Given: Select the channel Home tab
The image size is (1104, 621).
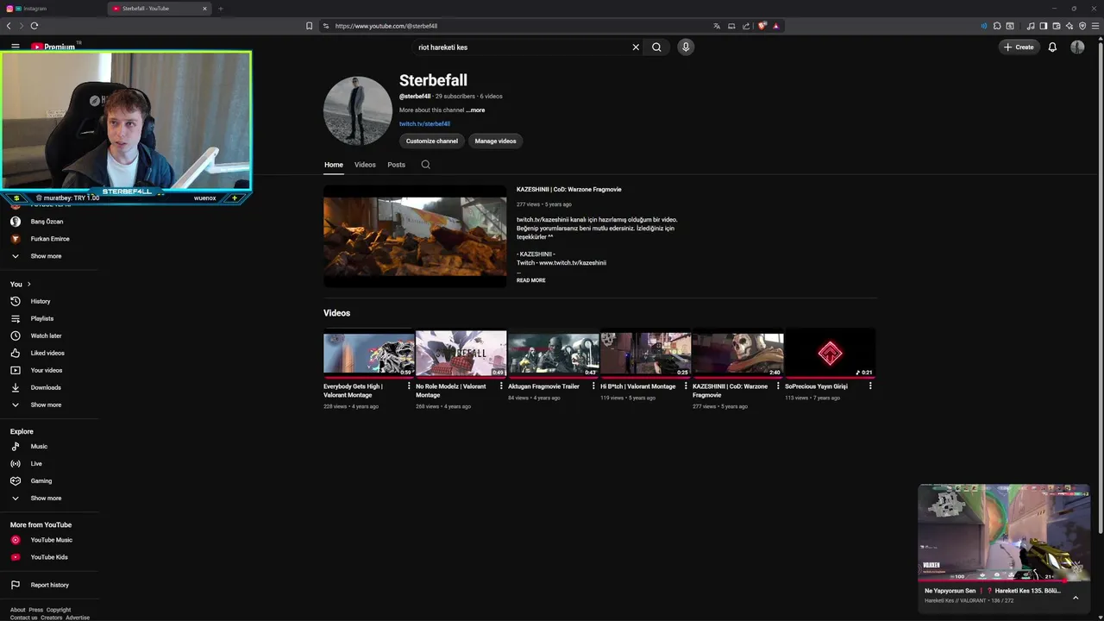Looking at the screenshot, I should (x=334, y=165).
